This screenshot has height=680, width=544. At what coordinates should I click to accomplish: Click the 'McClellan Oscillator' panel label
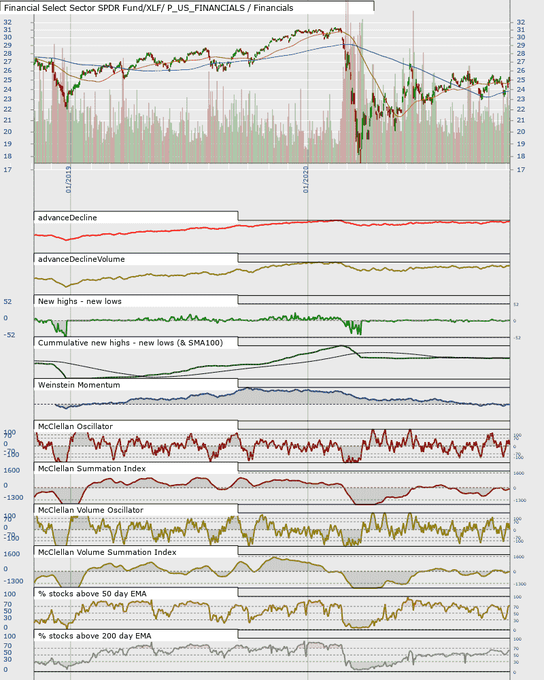pos(75,427)
